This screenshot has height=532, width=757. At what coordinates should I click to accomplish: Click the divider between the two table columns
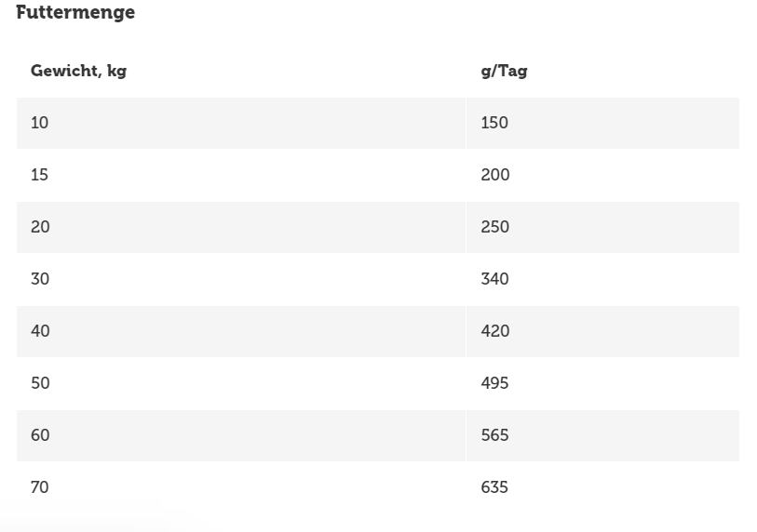[466, 123]
